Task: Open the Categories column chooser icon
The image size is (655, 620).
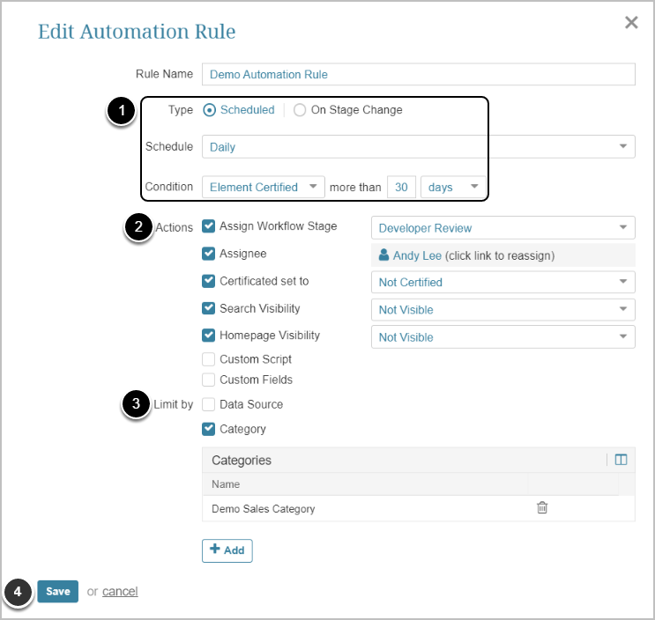Action: (x=621, y=460)
